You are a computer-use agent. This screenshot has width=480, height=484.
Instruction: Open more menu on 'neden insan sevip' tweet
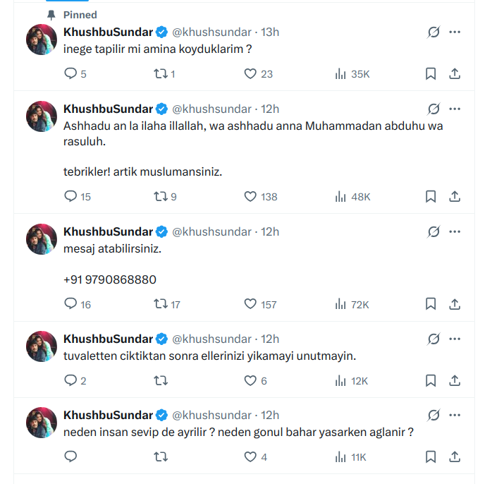(x=455, y=415)
